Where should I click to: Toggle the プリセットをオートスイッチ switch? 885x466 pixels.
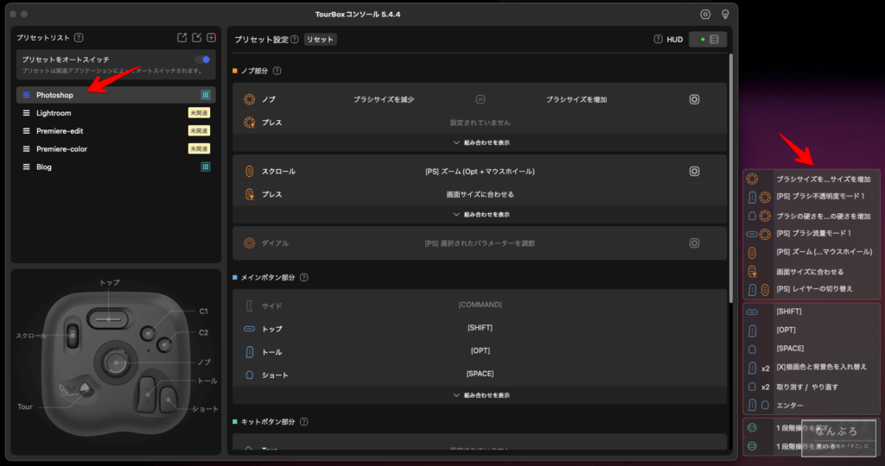(x=202, y=60)
